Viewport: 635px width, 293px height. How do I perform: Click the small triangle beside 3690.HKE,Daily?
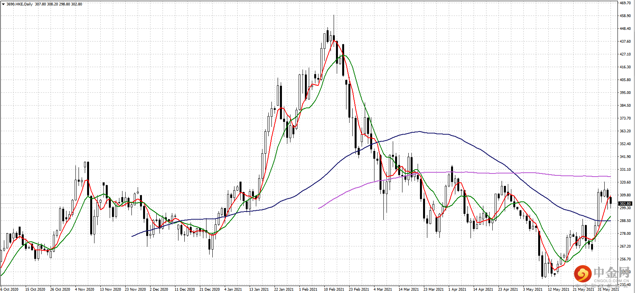(3, 4)
